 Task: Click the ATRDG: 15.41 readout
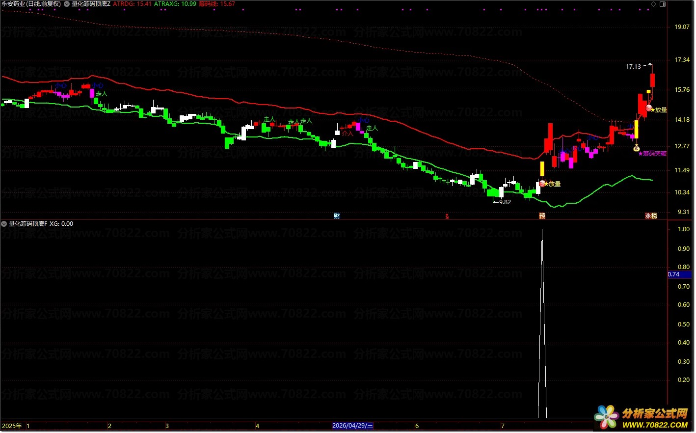tap(132, 4)
